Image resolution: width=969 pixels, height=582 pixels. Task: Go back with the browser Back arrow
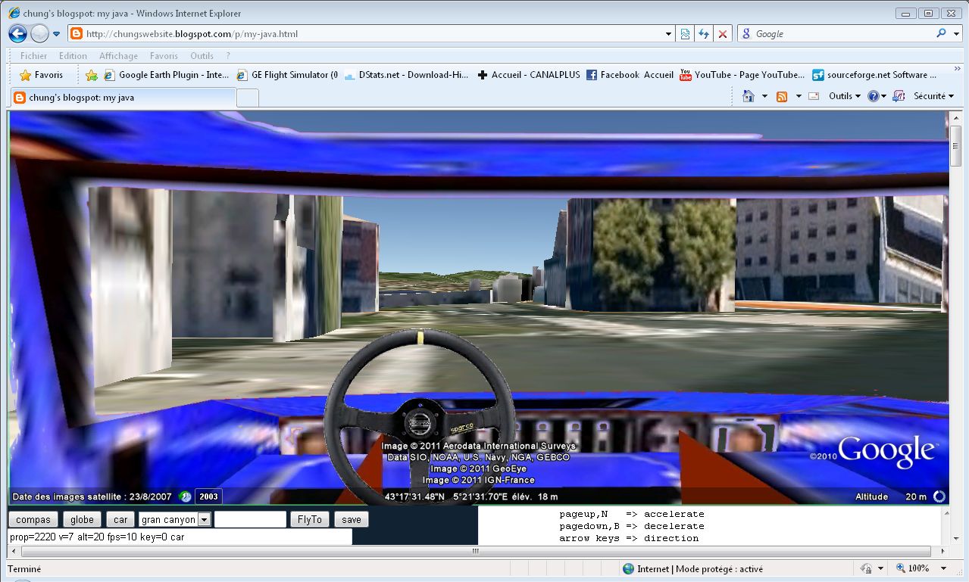pyautogui.click(x=18, y=34)
